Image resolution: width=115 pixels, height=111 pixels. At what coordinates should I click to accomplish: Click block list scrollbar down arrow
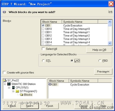pyautogui.click(x=110, y=43)
